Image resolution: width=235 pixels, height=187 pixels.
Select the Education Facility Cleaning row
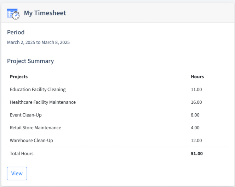[118, 89]
